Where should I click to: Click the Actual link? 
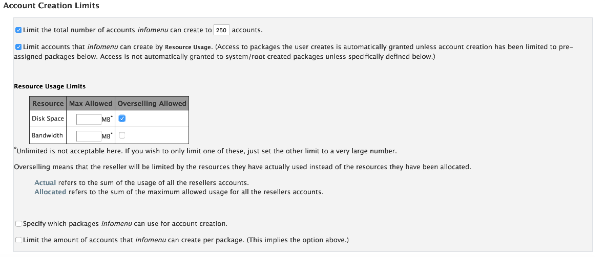tap(45, 183)
